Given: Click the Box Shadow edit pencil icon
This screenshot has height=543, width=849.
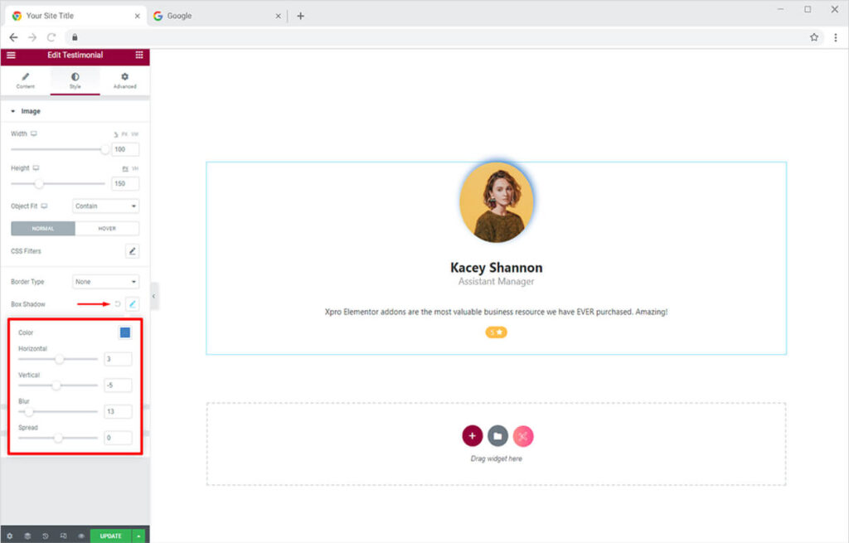Looking at the screenshot, I should (132, 304).
